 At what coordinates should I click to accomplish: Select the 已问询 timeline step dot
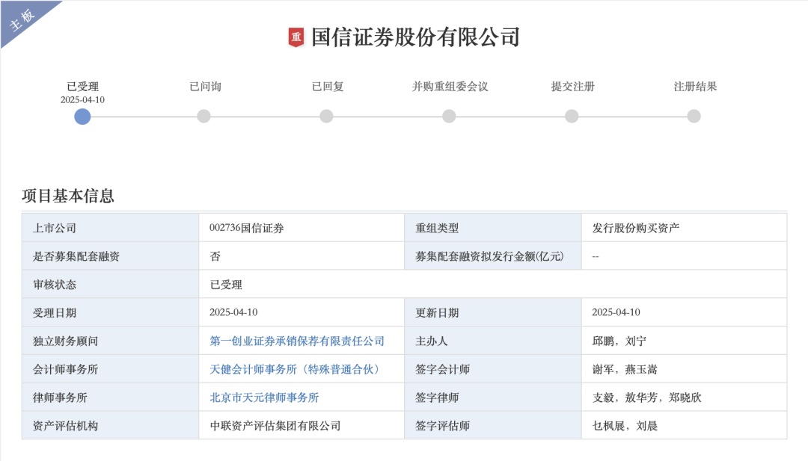pyautogui.click(x=204, y=117)
